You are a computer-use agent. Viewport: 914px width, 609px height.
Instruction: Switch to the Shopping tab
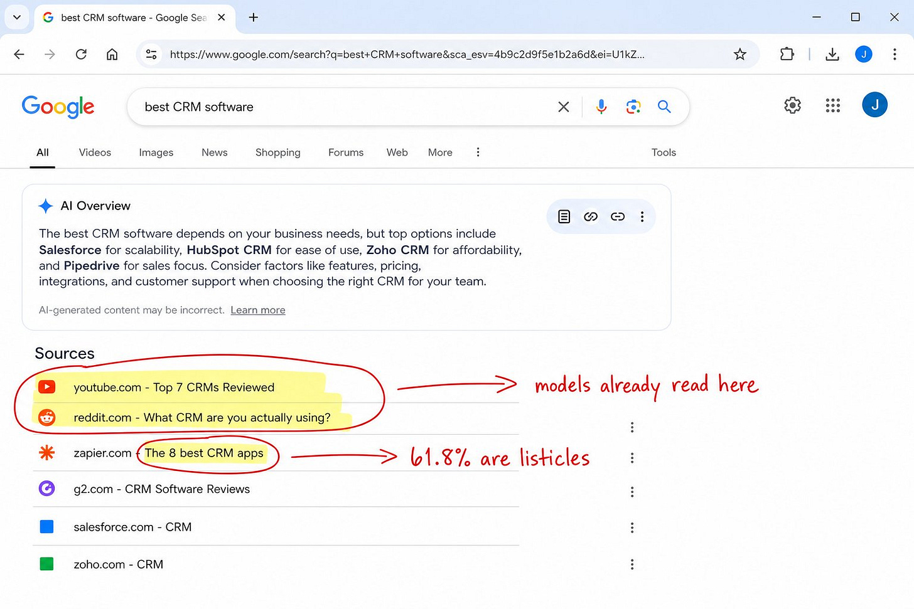278,152
